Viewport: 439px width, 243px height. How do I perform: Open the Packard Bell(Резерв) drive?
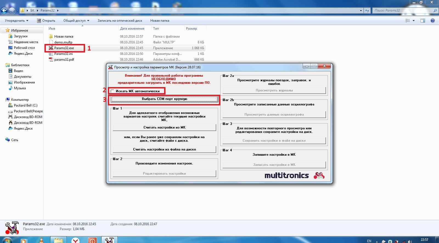28,111
